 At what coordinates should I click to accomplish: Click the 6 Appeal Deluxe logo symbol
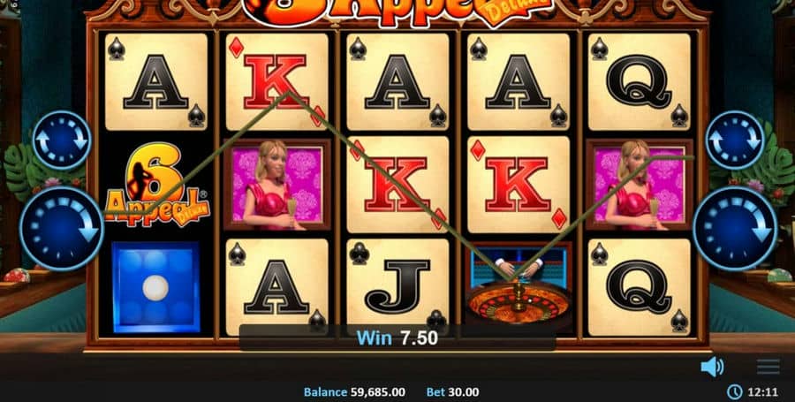[156, 185]
